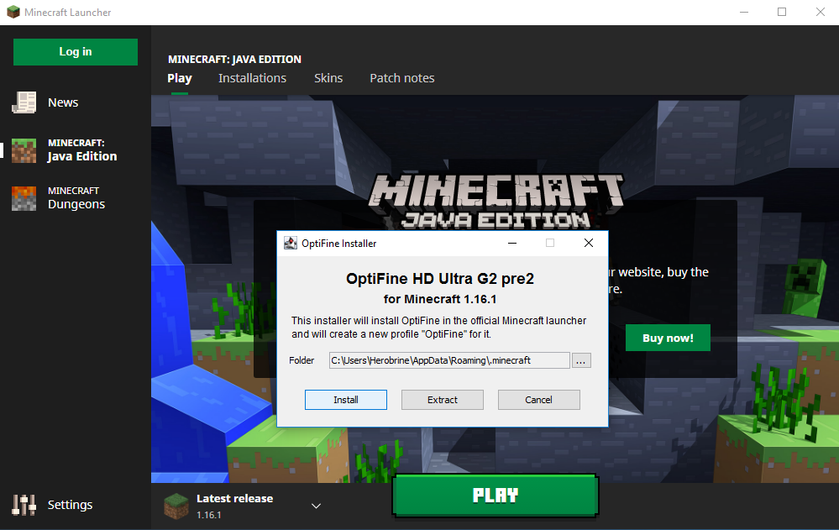Click Cancel in OptiFine Installer
Screen dimensions: 839x530
point(539,400)
